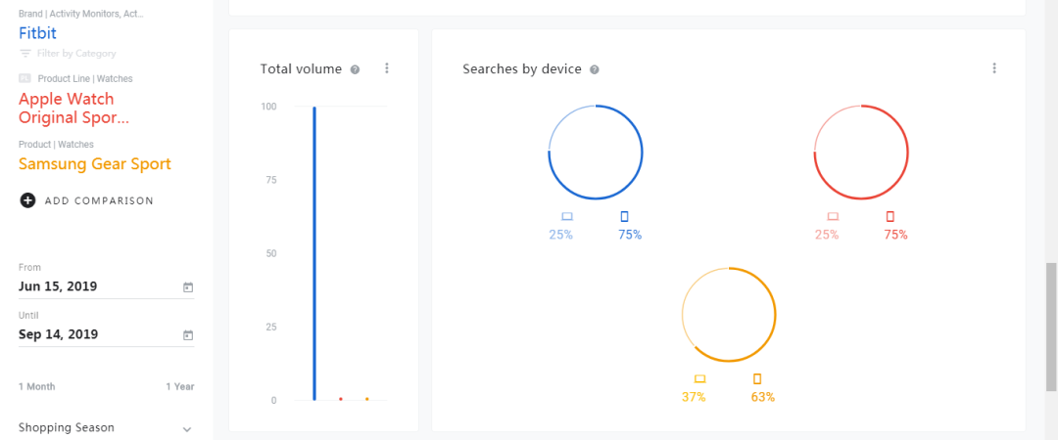Open calendar icon for From date

tap(188, 287)
